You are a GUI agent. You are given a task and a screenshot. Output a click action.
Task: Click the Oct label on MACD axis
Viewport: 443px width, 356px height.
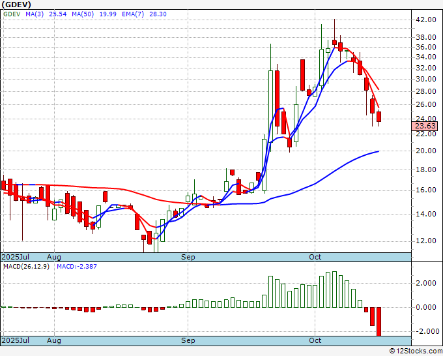coord(315,340)
